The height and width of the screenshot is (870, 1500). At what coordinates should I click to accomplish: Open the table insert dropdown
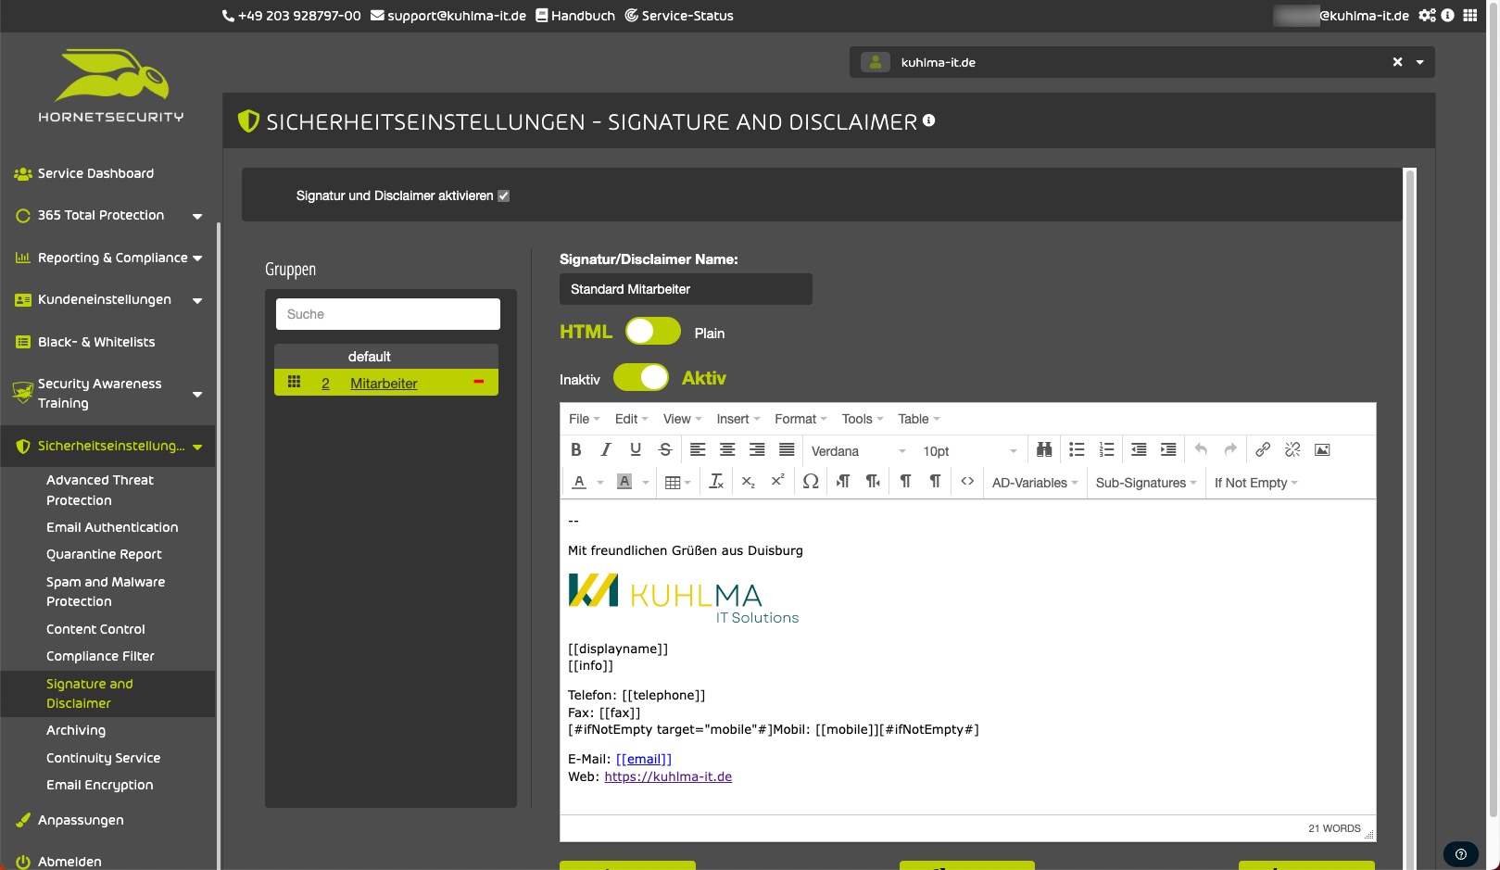tap(678, 483)
